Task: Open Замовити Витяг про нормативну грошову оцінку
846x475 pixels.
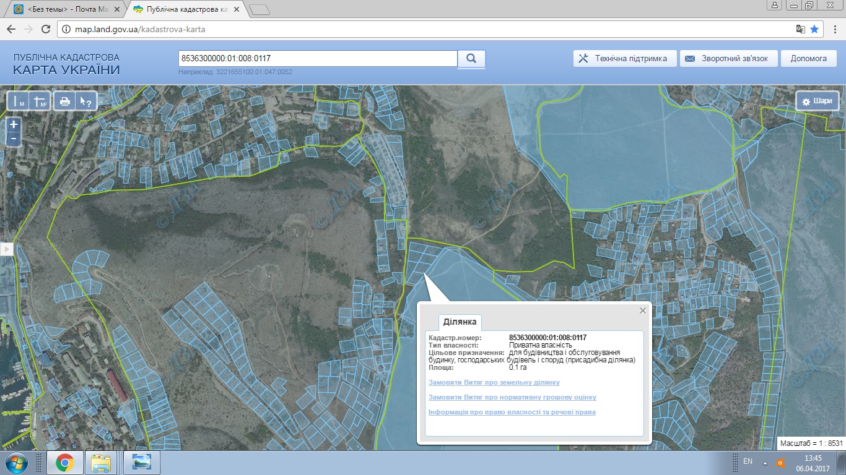Action: click(512, 397)
